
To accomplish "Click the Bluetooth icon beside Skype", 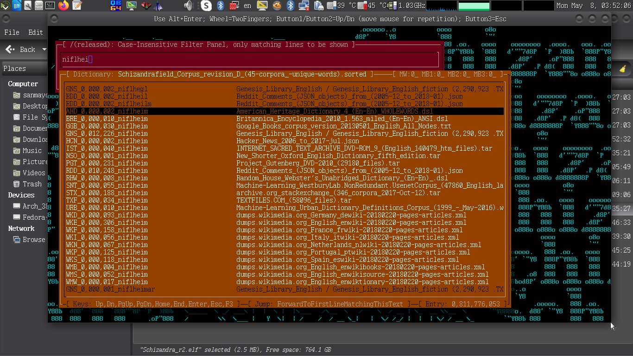I will click(221, 6).
